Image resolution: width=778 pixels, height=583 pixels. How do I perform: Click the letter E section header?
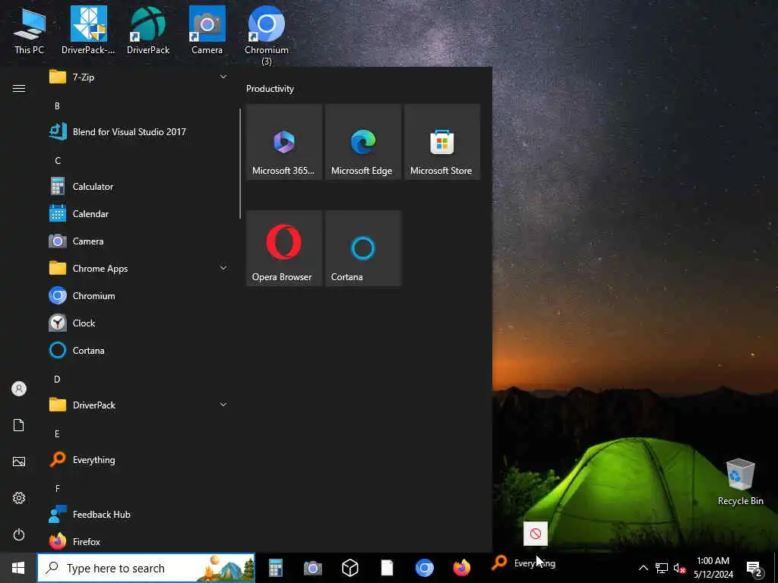[57, 433]
